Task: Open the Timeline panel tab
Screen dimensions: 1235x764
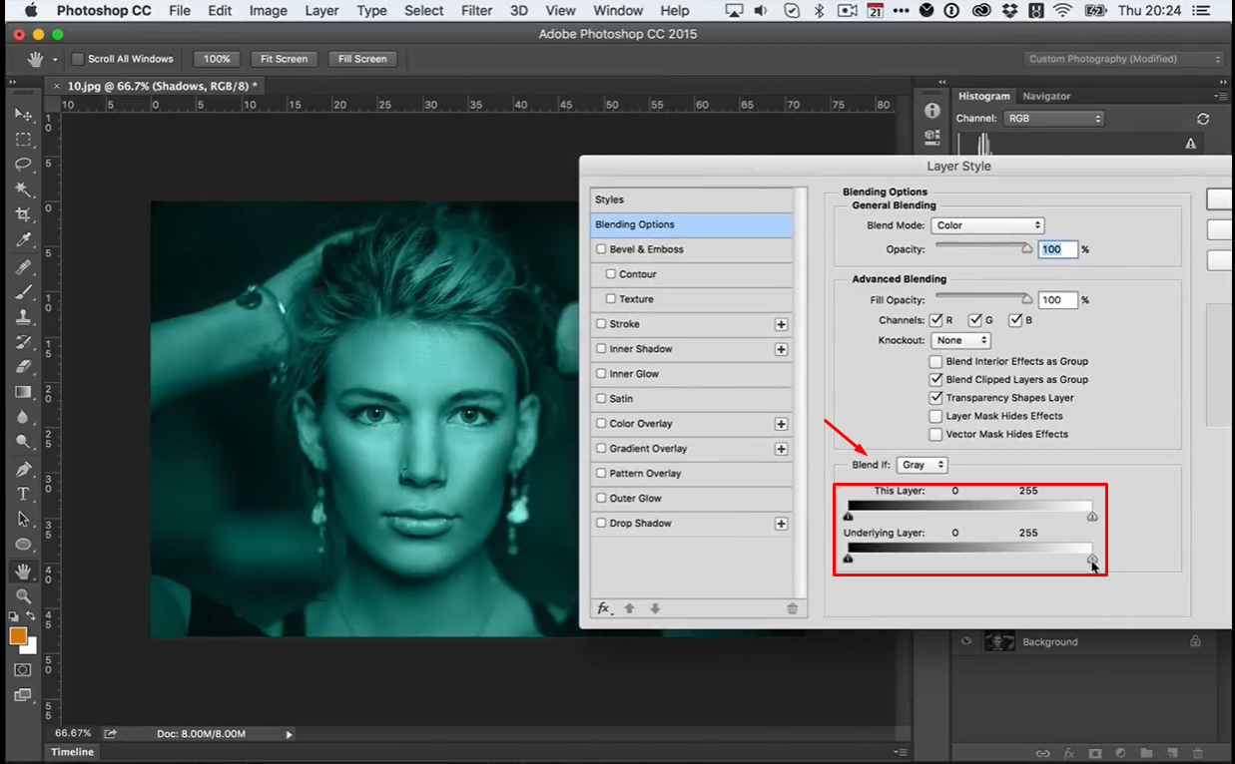Action: click(73, 752)
